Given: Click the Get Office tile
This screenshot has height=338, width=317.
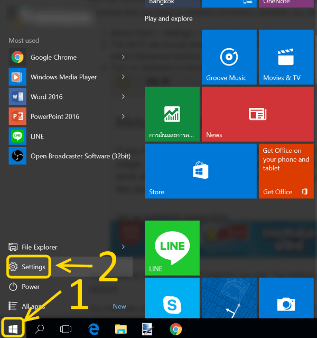Looking at the screenshot, I should (285, 170).
